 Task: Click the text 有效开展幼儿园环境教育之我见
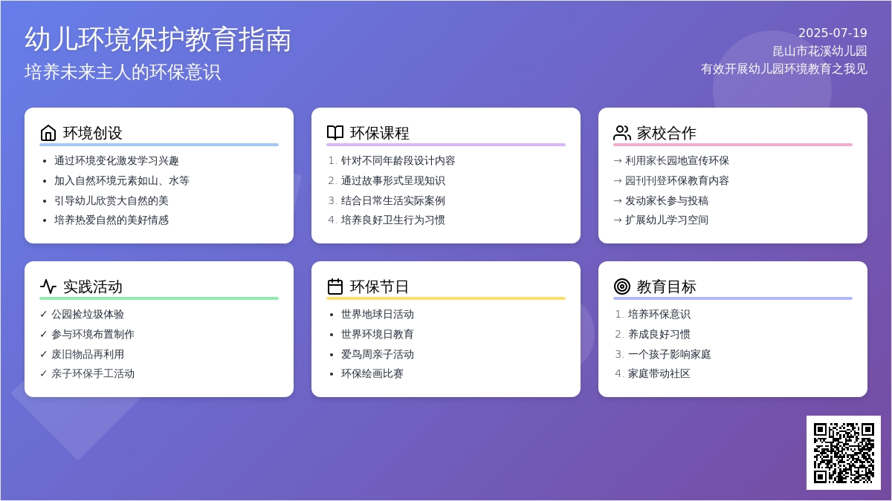(784, 69)
